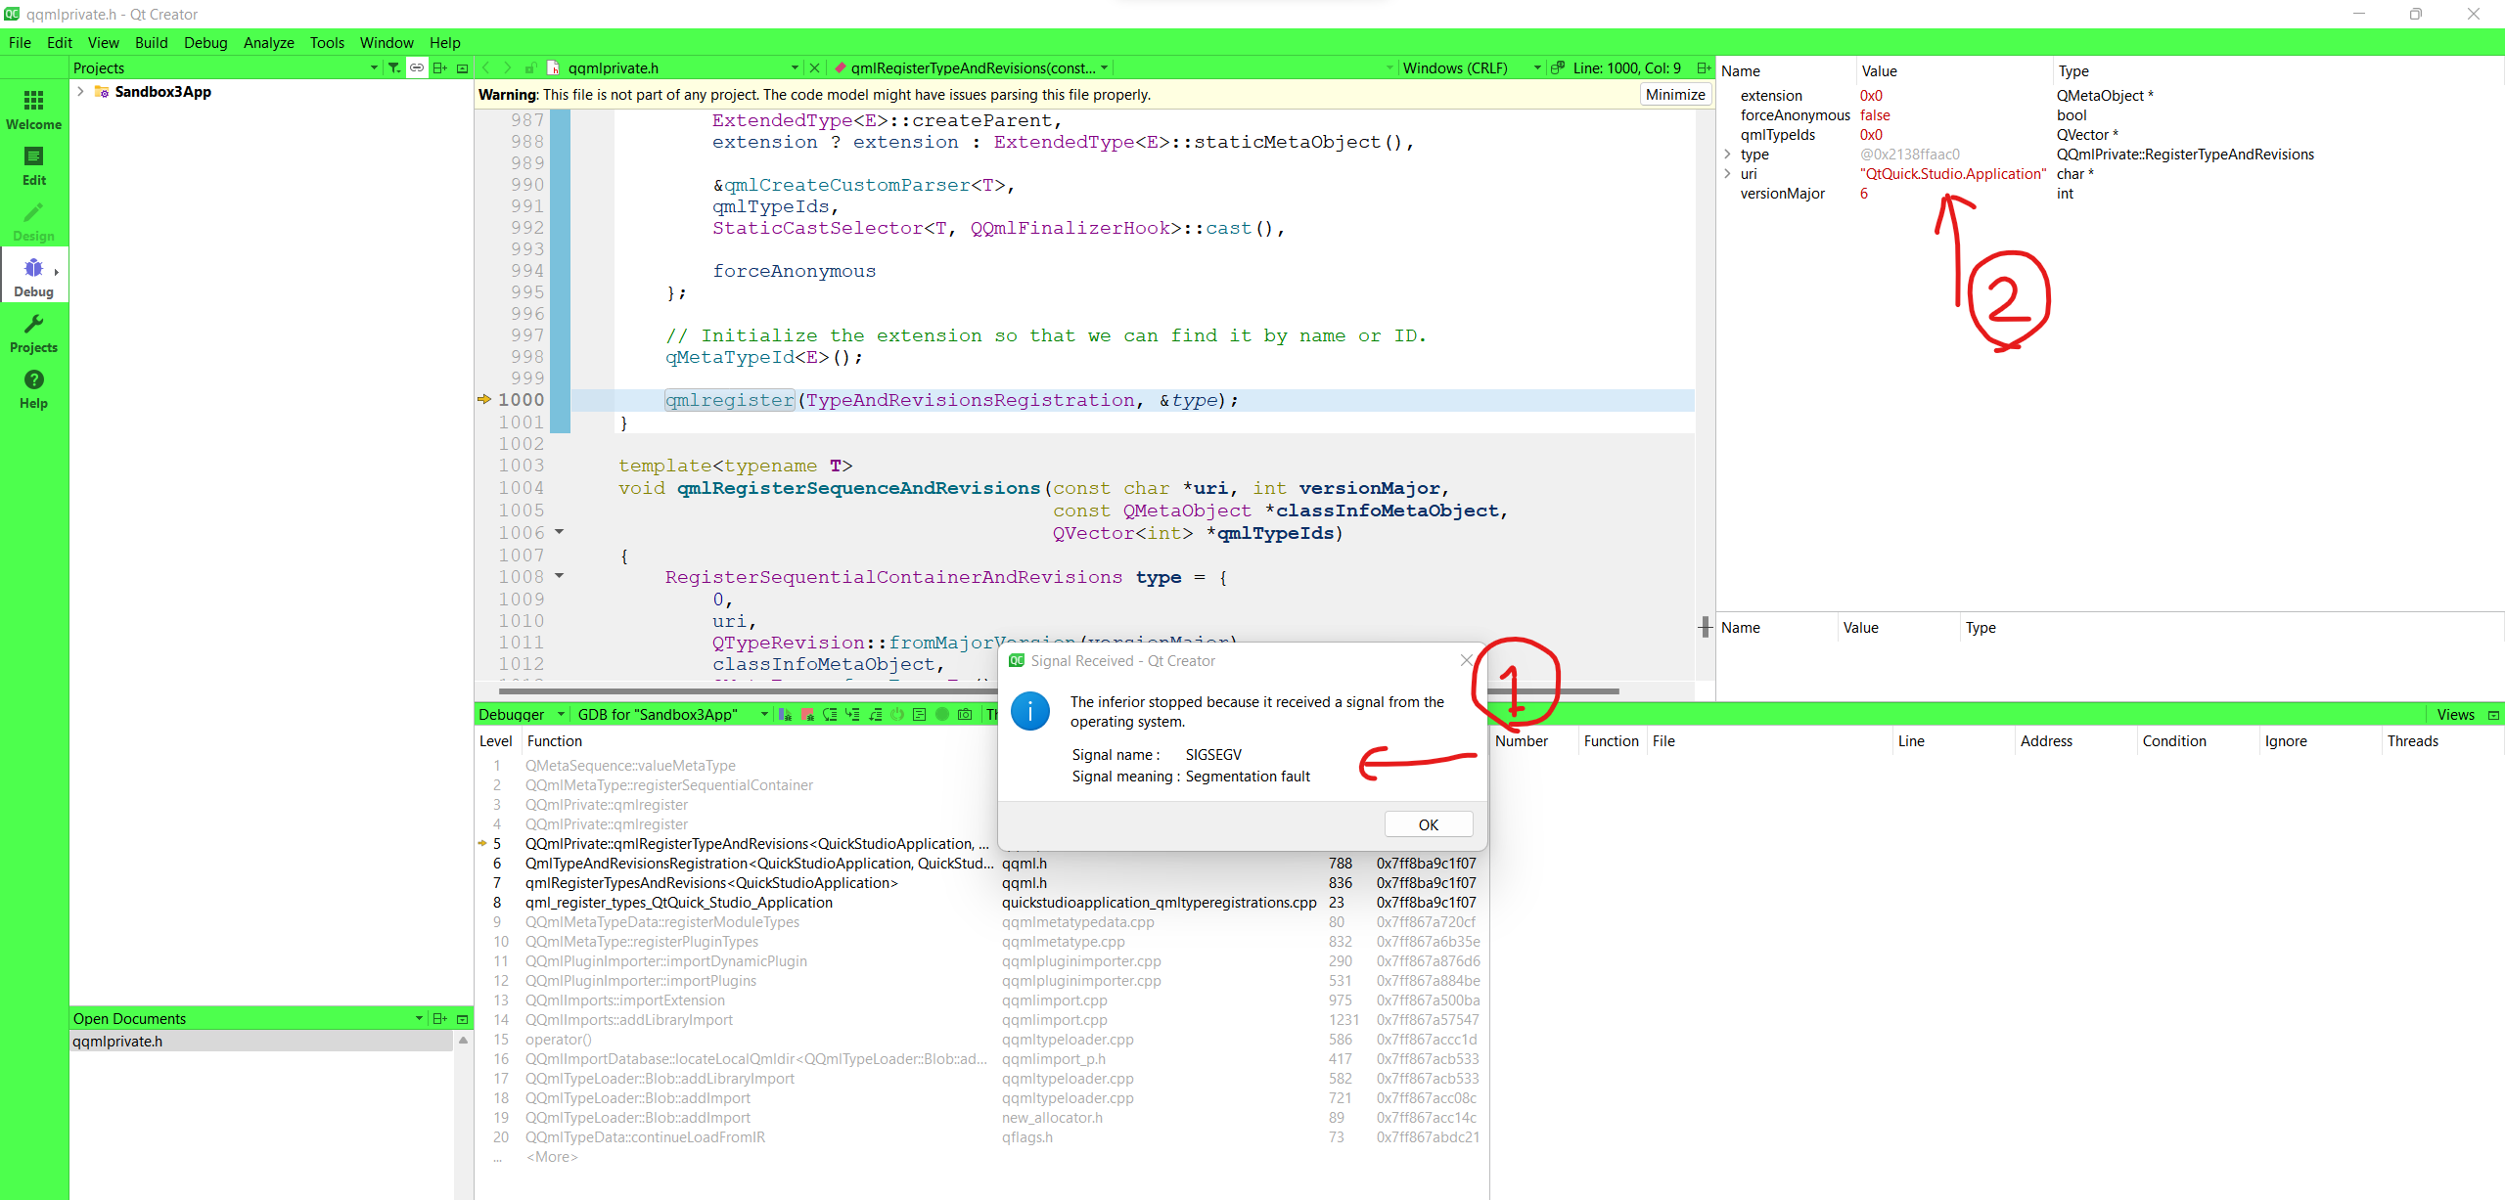Viewport: 2505px width, 1200px height.
Task: Click the debugger Step Into icon
Action: 852,715
